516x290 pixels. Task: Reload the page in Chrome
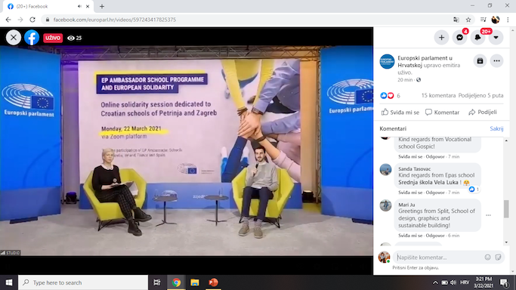pyautogui.click(x=32, y=20)
